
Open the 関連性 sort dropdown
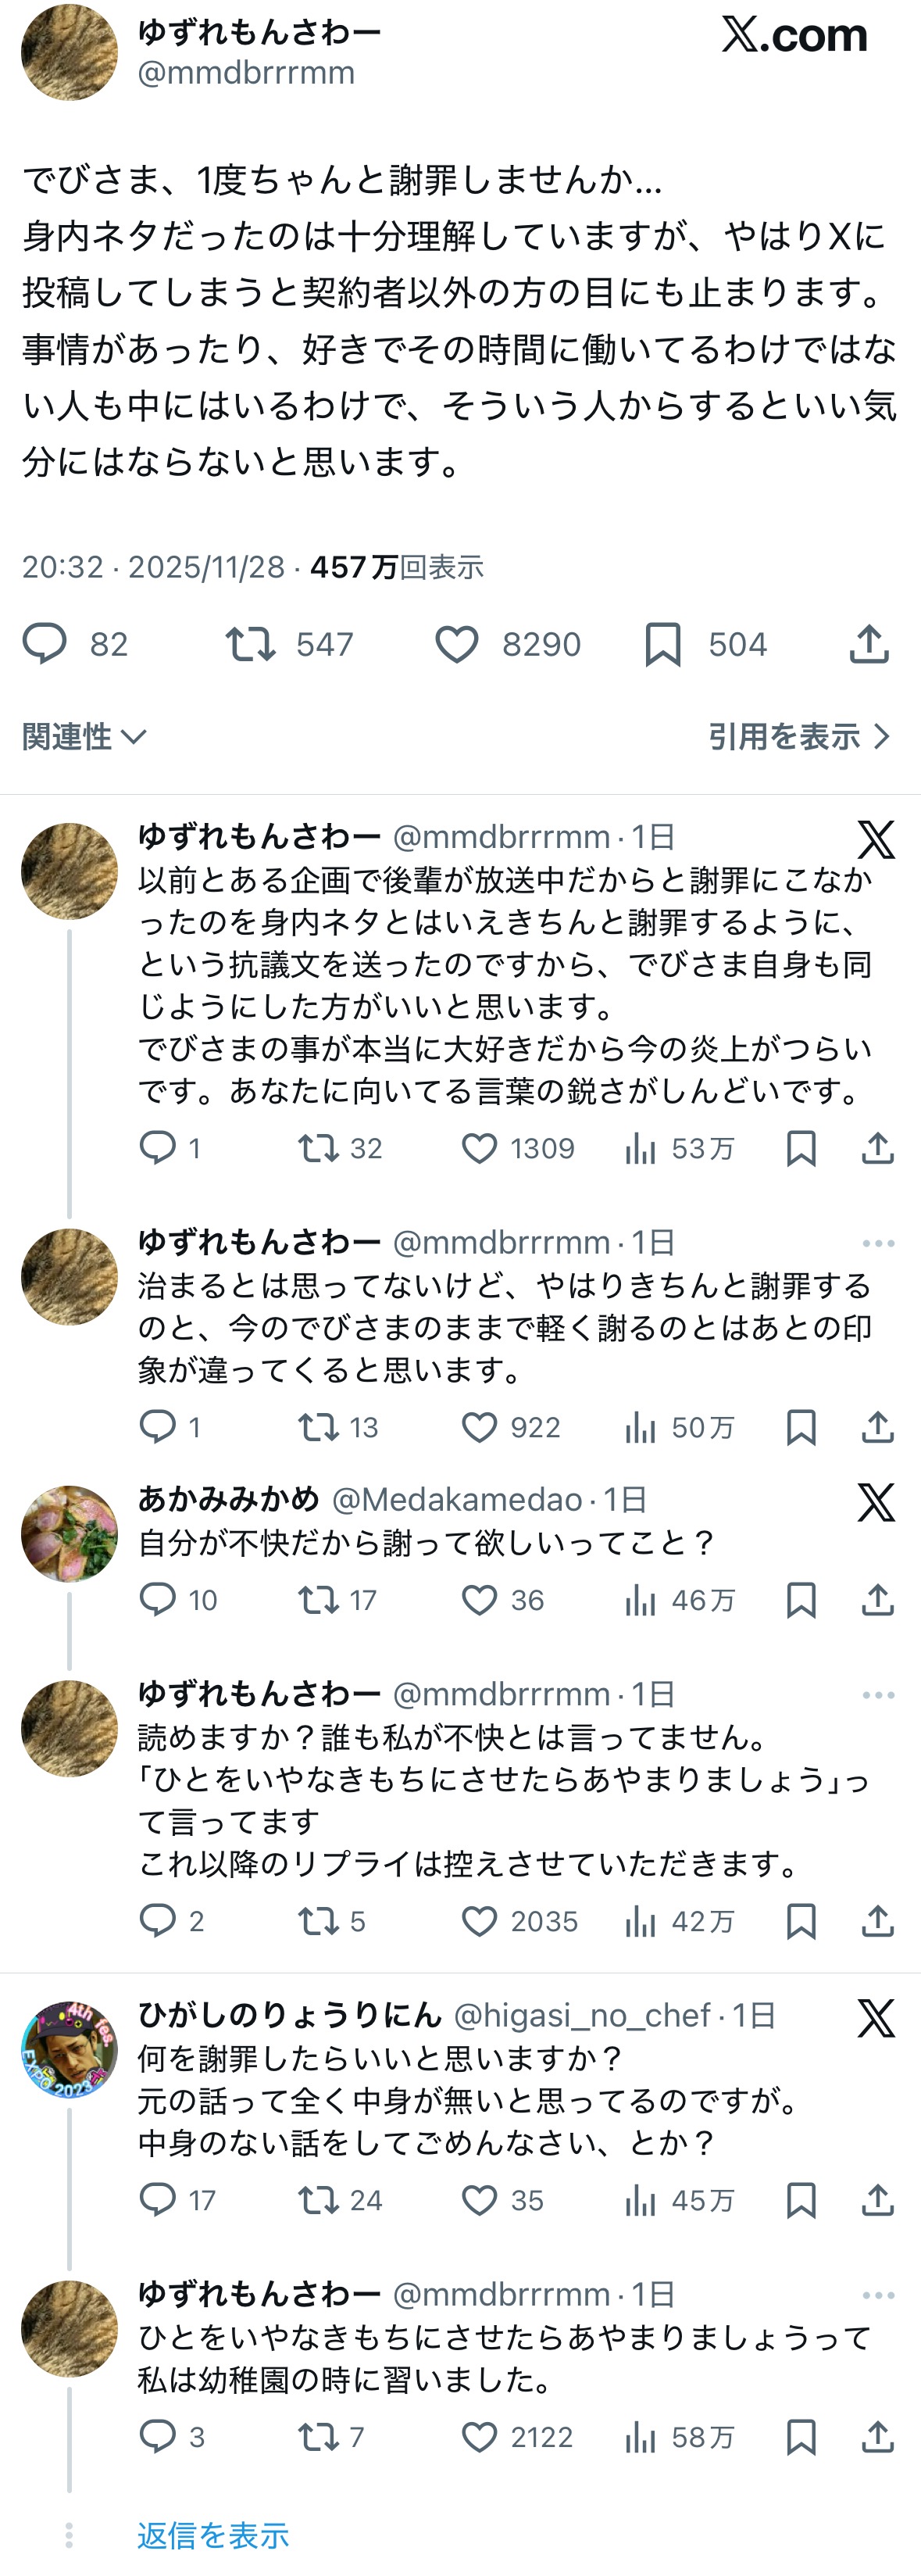[84, 737]
